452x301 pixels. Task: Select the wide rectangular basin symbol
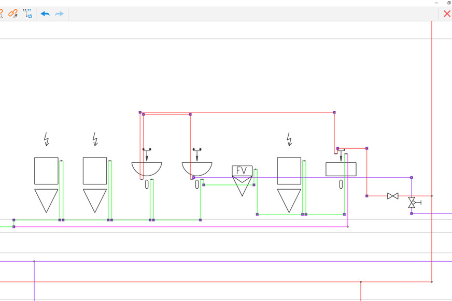point(341,169)
